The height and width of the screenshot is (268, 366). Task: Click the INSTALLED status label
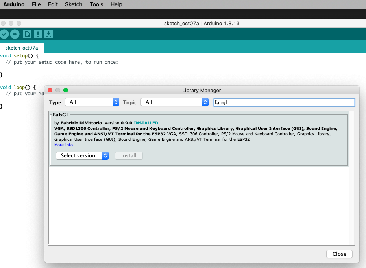(146, 123)
